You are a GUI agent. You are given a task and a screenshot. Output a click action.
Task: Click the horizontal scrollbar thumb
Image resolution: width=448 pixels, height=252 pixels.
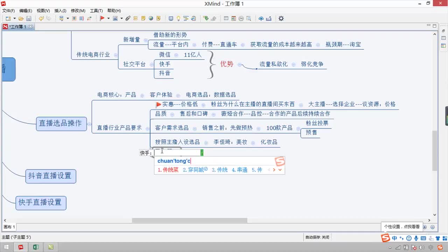pyautogui.click(x=189, y=220)
